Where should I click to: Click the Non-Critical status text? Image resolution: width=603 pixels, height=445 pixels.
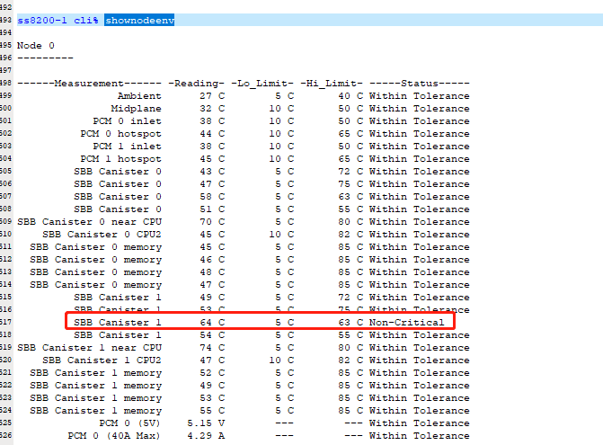coord(406,323)
